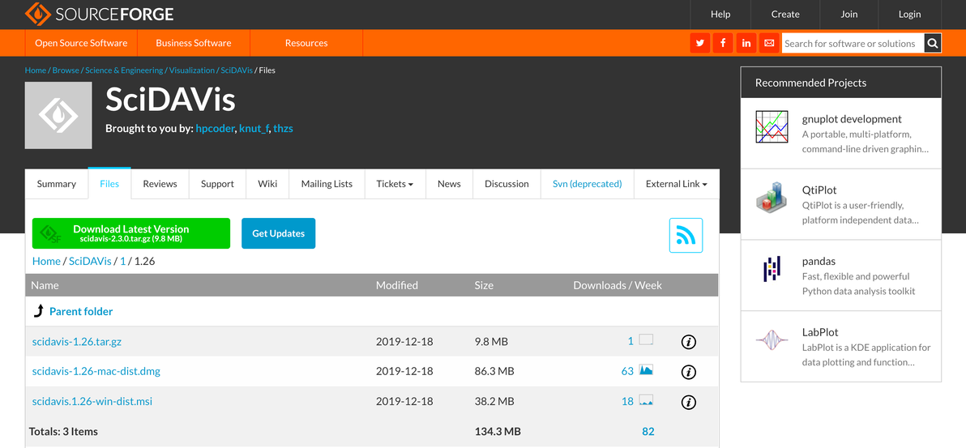Expand the Tickets dropdown menu
The width and height of the screenshot is (966, 448).
(x=395, y=184)
